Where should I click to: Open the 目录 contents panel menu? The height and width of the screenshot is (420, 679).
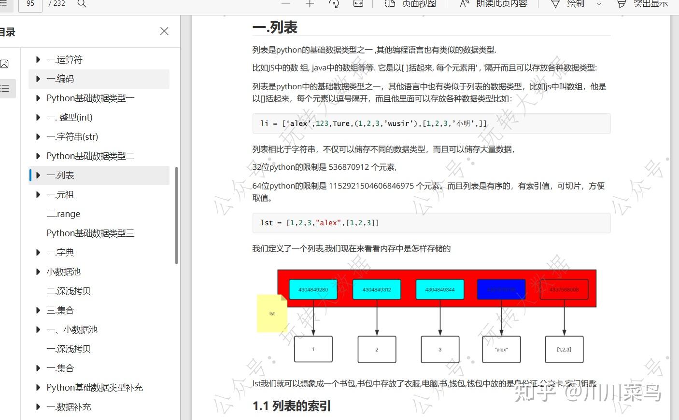coord(7,32)
